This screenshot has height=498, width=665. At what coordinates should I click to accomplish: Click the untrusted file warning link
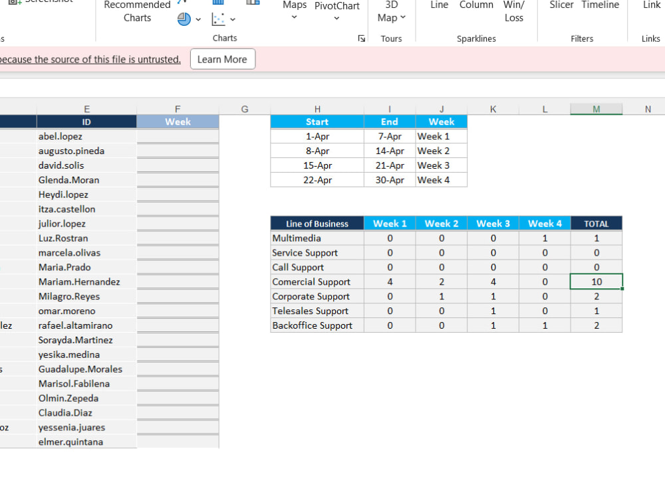point(90,59)
